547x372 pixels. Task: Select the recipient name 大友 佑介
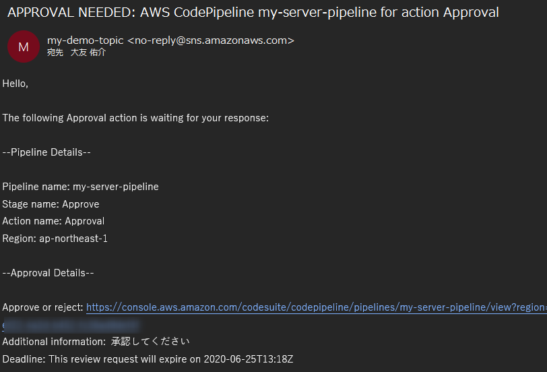click(88, 53)
